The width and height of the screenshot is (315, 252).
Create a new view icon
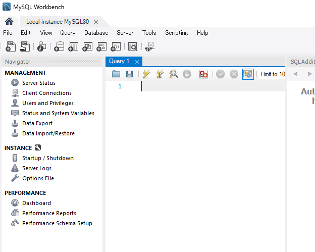coord(87,46)
